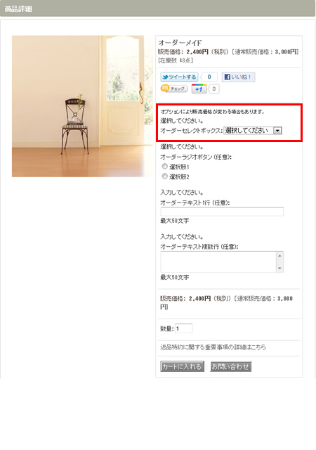Click the select box dropdown arrow

click(277, 131)
